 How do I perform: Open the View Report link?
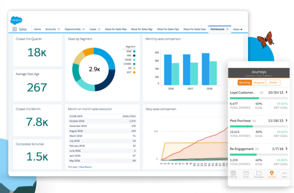tap(85, 167)
